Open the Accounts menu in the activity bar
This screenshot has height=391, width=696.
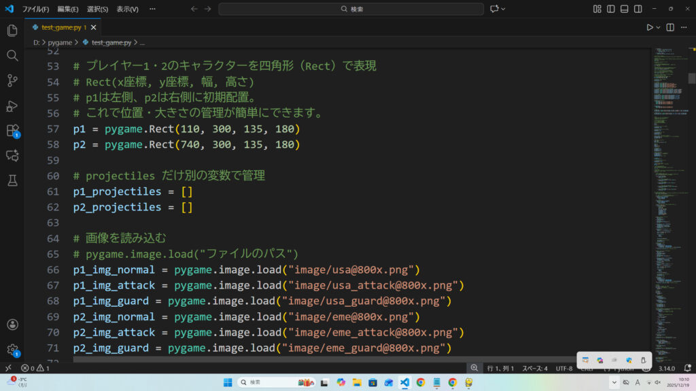point(12,325)
